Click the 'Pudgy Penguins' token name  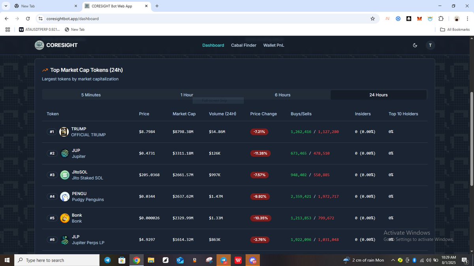(88, 200)
